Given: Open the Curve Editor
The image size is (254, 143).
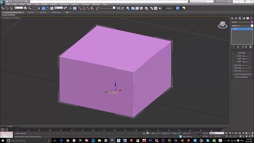Looking at the screenshot, I should [x=137, y=8].
